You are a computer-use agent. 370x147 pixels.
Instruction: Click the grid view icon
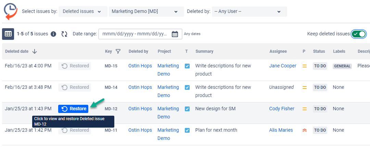click(8, 34)
